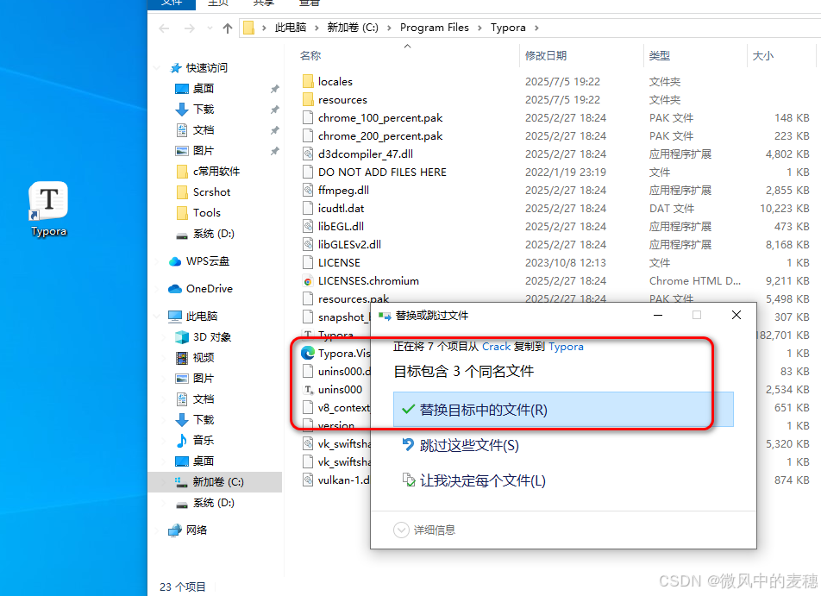Expand the 此电脑 tree node
Screen dimensions: 821x596
(x=157, y=316)
